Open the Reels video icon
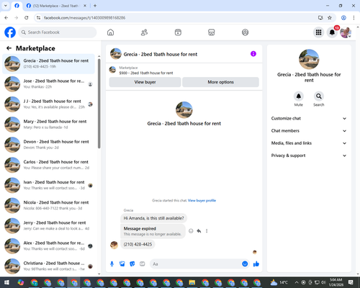 pyautogui.click(x=178, y=32)
